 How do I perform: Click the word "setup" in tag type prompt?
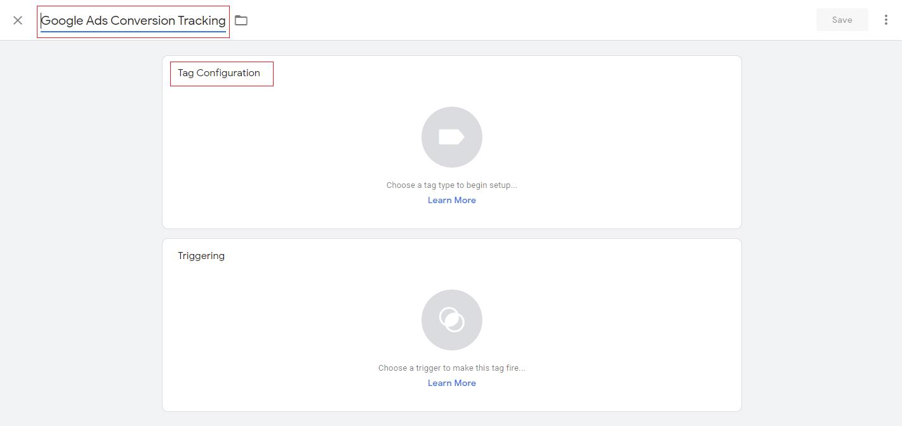[502, 185]
